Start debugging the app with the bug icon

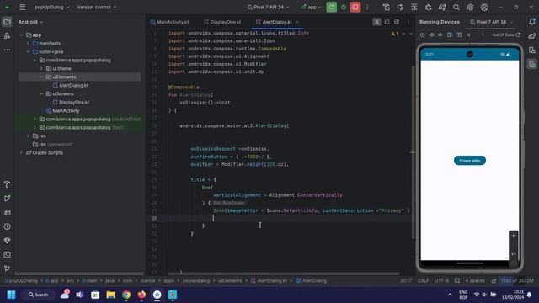[344, 7]
